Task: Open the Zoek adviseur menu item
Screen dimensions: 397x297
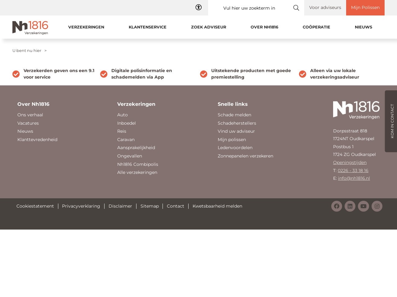Action: (208, 27)
